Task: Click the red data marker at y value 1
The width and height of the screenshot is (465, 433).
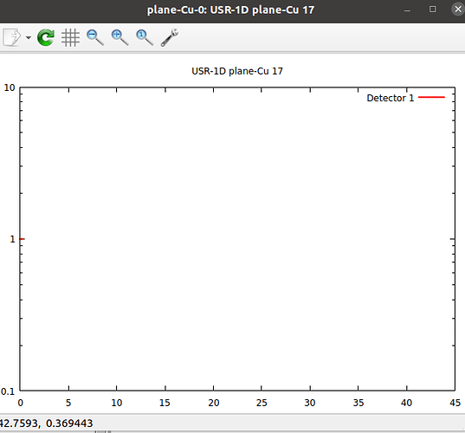Action: point(23,239)
